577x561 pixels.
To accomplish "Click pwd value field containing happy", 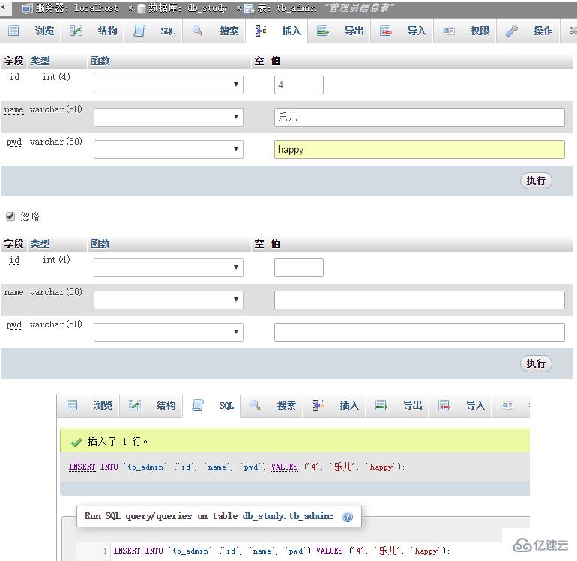I will pyautogui.click(x=420, y=149).
